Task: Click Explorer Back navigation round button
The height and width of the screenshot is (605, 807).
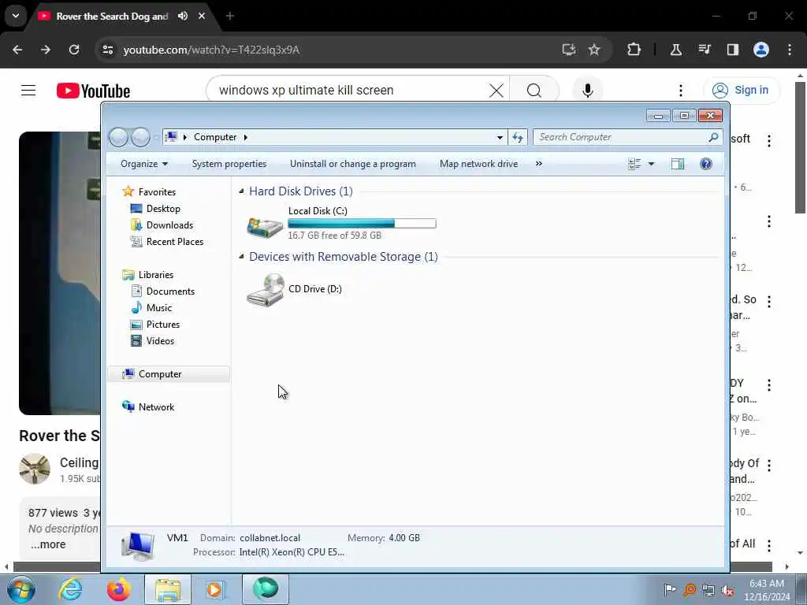Action: pyautogui.click(x=118, y=137)
